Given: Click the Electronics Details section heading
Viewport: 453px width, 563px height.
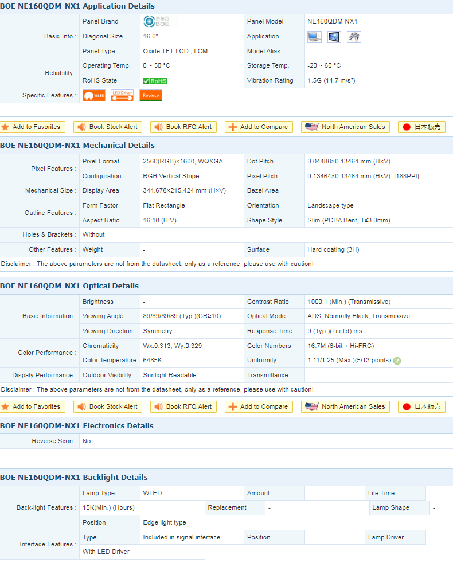Looking at the screenshot, I should 77,425.
